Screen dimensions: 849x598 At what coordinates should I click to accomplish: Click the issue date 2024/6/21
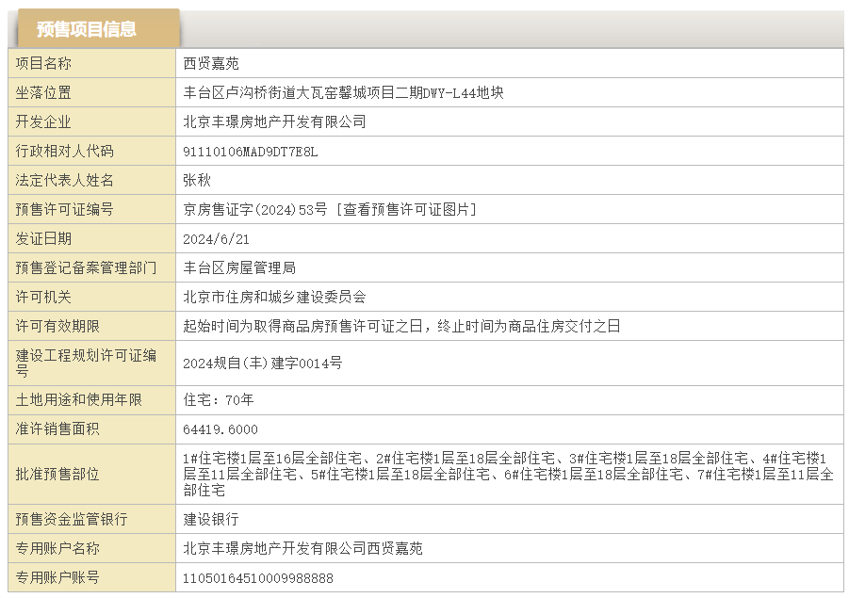(216, 239)
